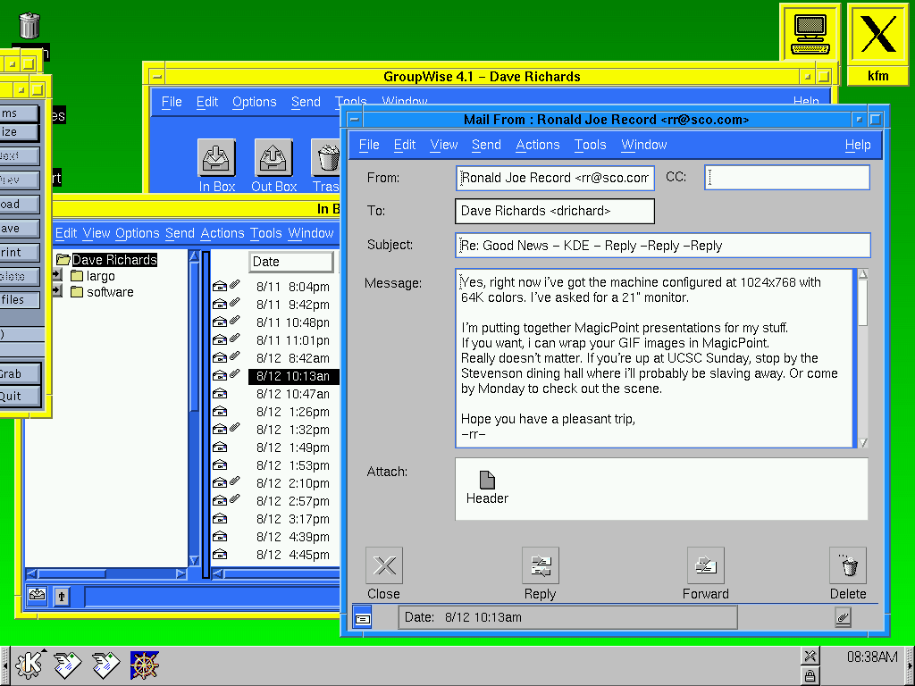Open the Out Box icon
The image size is (915, 686).
point(273,158)
